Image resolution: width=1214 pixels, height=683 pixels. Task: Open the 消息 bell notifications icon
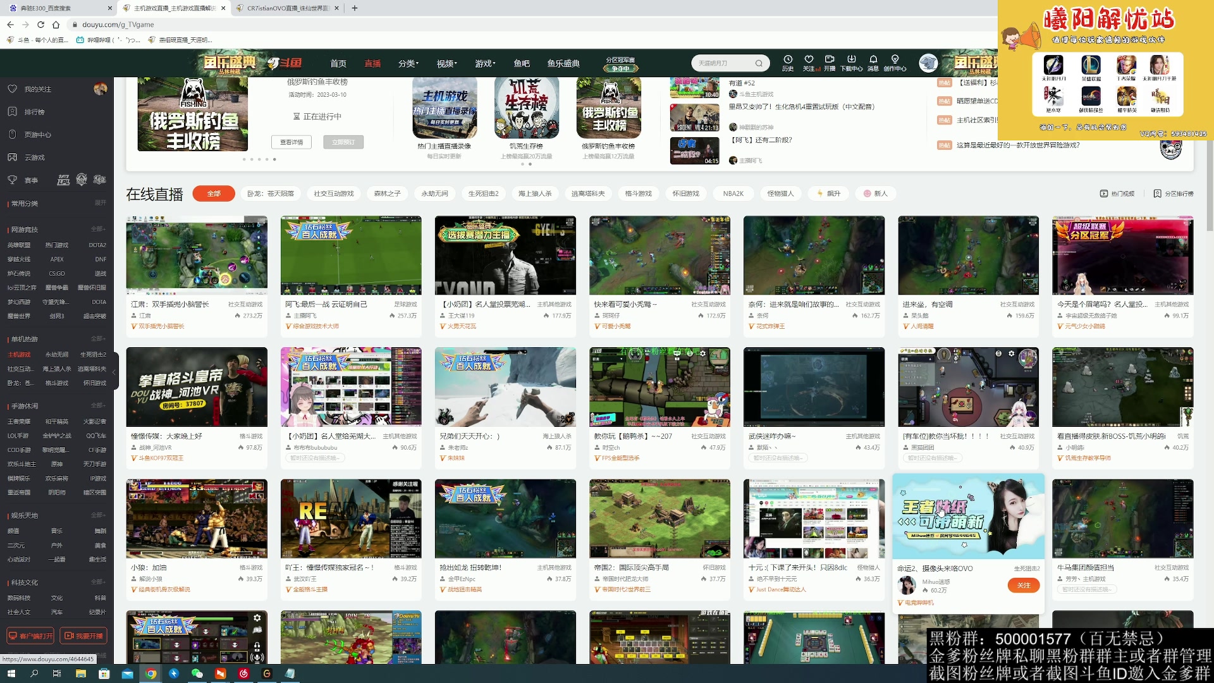[873, 59]
